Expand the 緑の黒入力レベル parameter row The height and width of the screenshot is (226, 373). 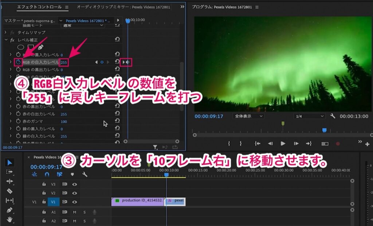coord(11,128)
